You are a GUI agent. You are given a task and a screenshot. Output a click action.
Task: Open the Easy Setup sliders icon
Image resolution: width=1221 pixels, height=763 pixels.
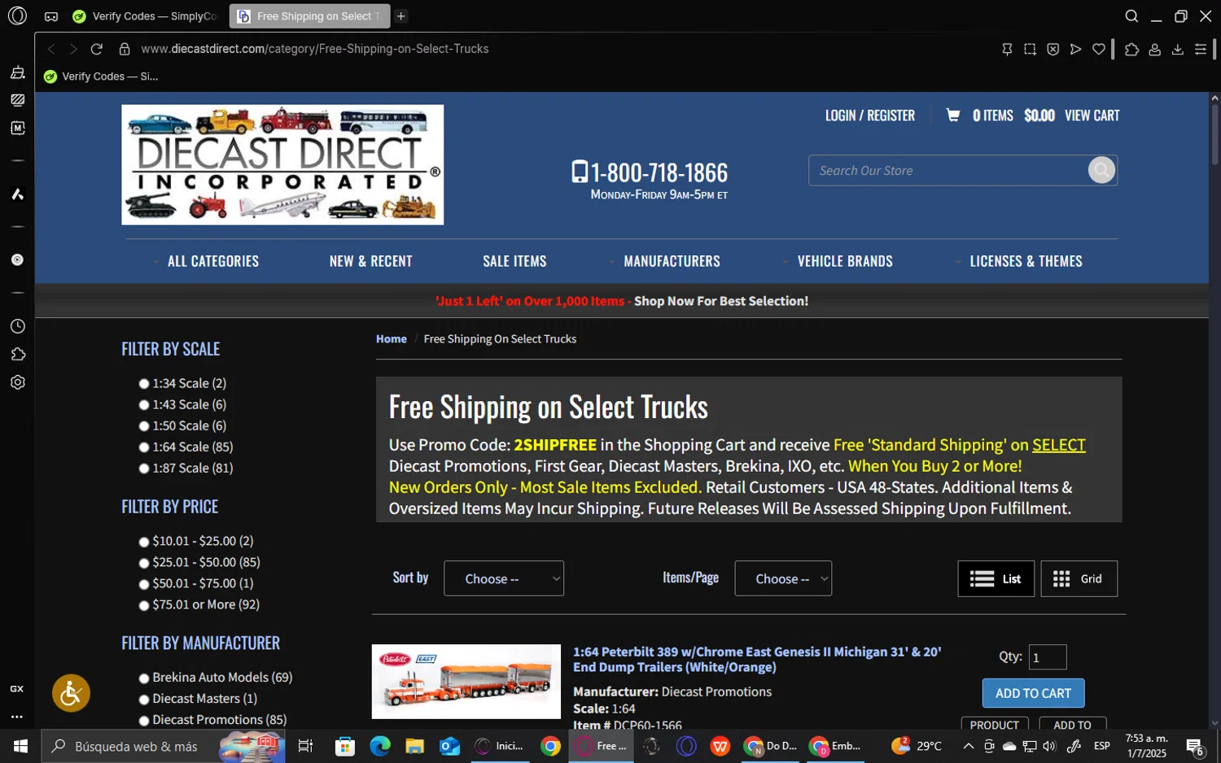click(x=1200, y=49)
